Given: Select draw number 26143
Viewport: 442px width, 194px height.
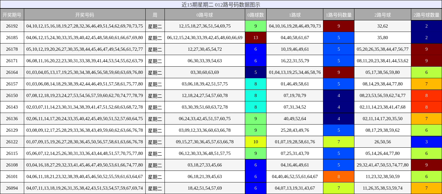Looking at the screenshot, I should pyautogui.click(x=12, y=107).
